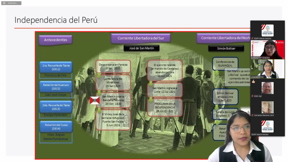
Task: Click the thumbs-up reaction above Aldo Api
Action: click(253, 82)
